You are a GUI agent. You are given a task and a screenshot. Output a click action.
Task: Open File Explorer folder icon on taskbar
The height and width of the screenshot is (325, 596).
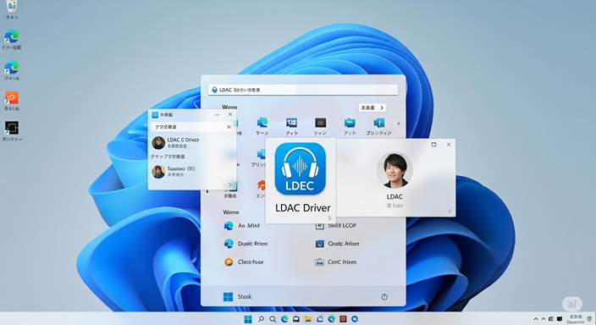pos(308,319)
